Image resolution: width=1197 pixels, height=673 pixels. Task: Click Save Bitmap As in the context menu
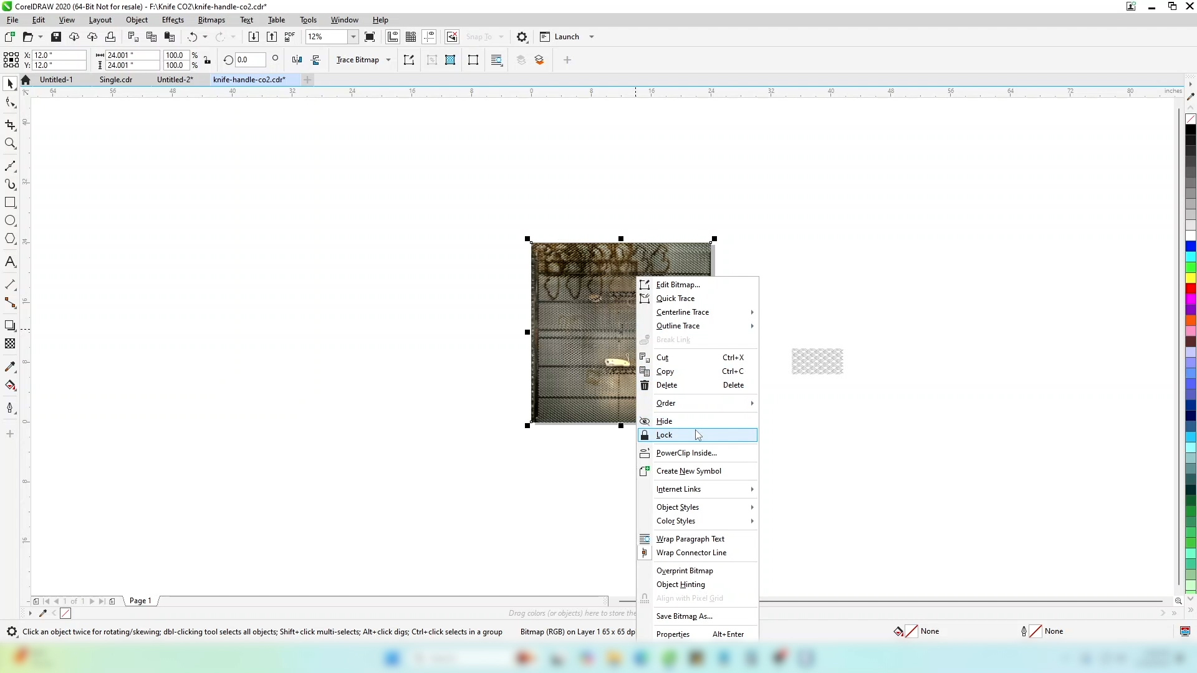685,616
